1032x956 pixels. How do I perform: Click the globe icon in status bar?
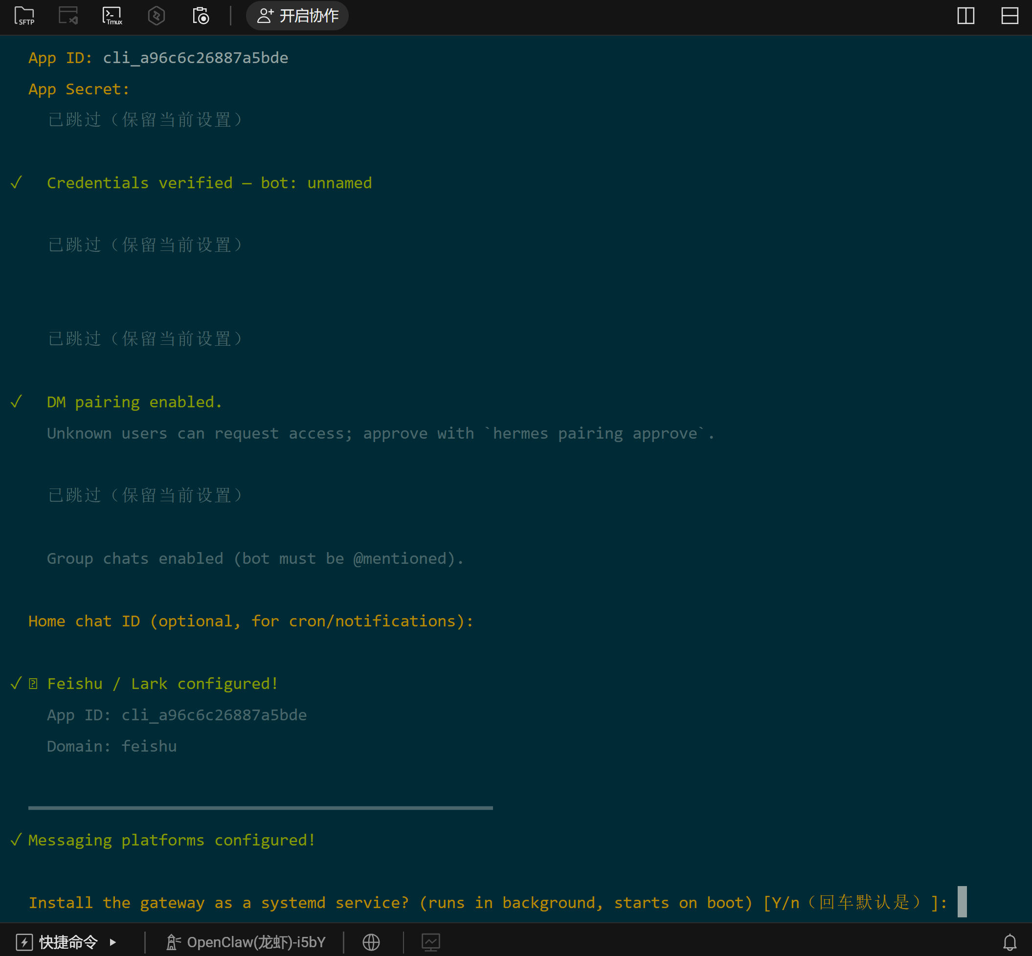(x=371, y=942)
